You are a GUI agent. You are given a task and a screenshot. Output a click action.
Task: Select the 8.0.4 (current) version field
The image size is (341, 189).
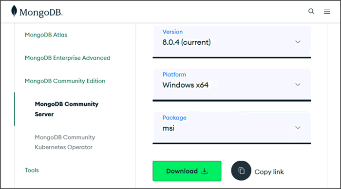point(232,42)
